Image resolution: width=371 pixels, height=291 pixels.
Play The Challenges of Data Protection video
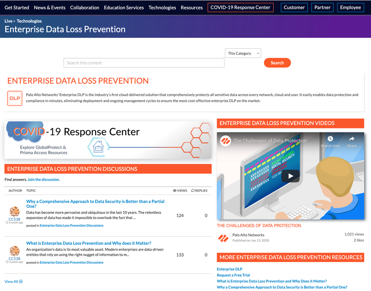291,176
